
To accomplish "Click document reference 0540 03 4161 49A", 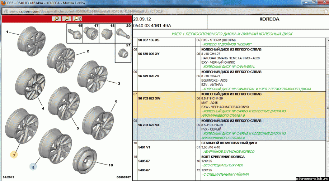I will tap(152, 26).
